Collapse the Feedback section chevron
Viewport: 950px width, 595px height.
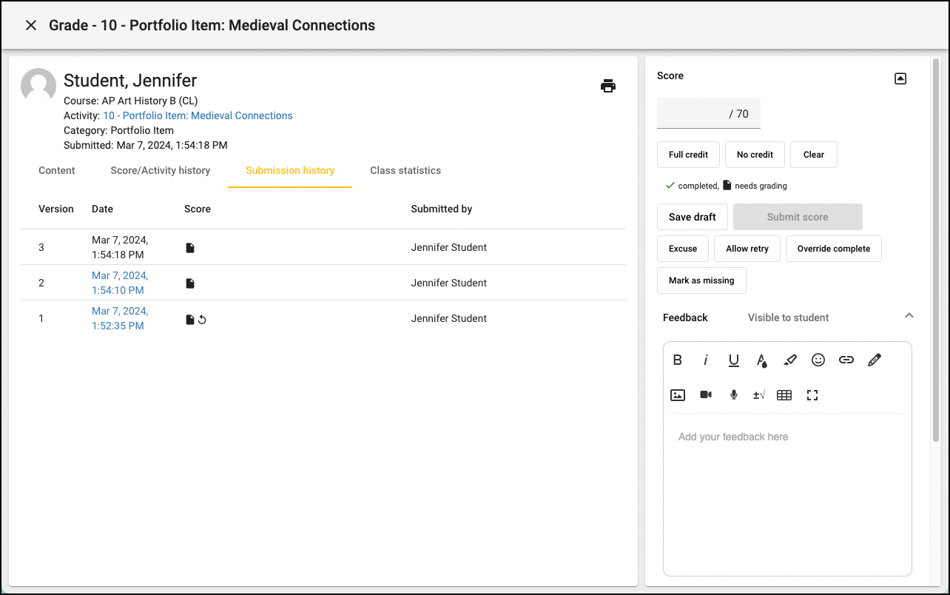coord(909,315)
